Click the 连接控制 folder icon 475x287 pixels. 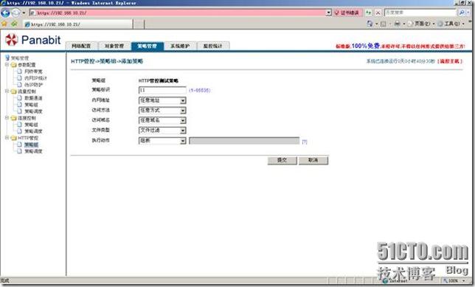click(13, 118)
